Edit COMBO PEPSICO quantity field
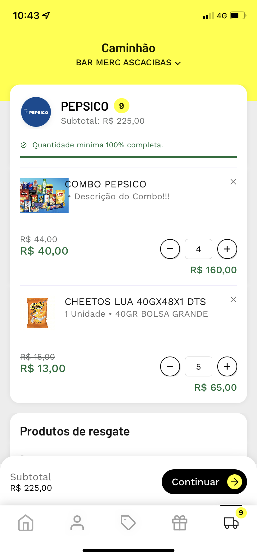257x557 pixels. point(199,249)
